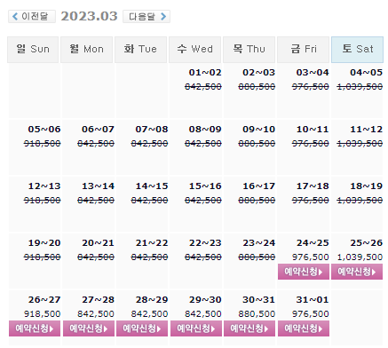Select the 23~24 date label
388x348 pixels.
(258, 243)
